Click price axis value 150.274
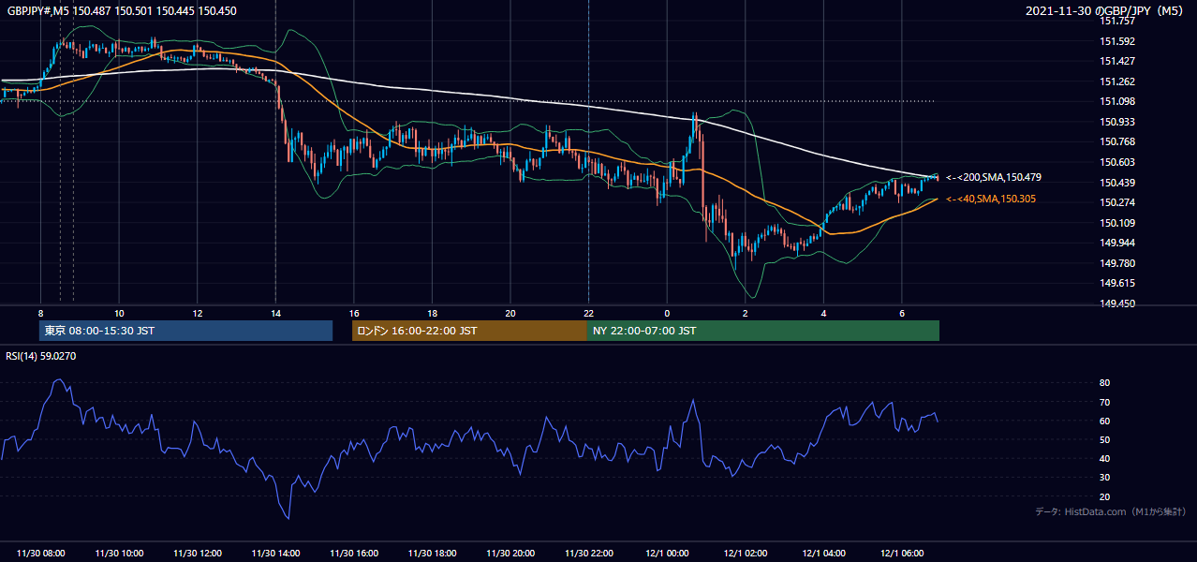1197x562 pixels. (1116, 202)
